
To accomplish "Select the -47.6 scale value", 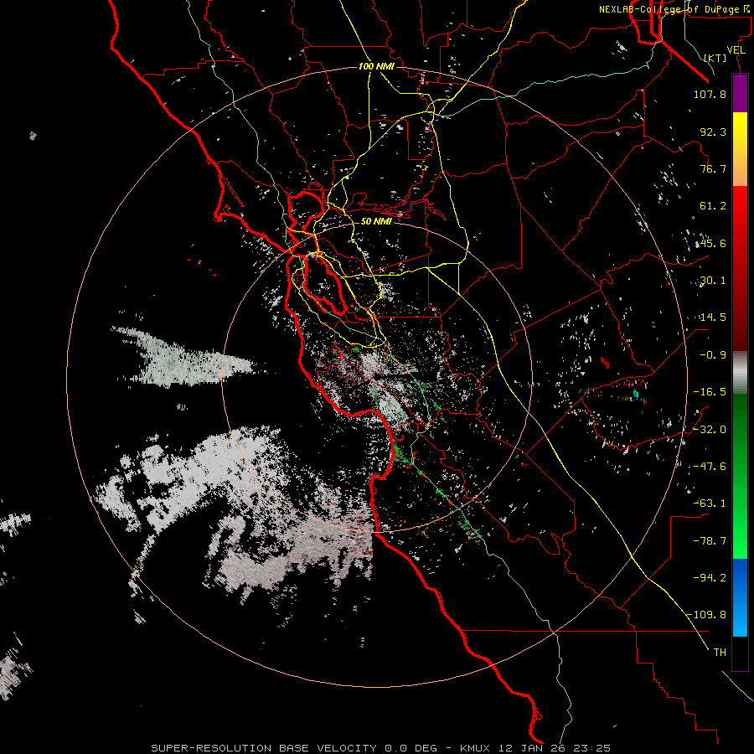I will click(710, 467).
